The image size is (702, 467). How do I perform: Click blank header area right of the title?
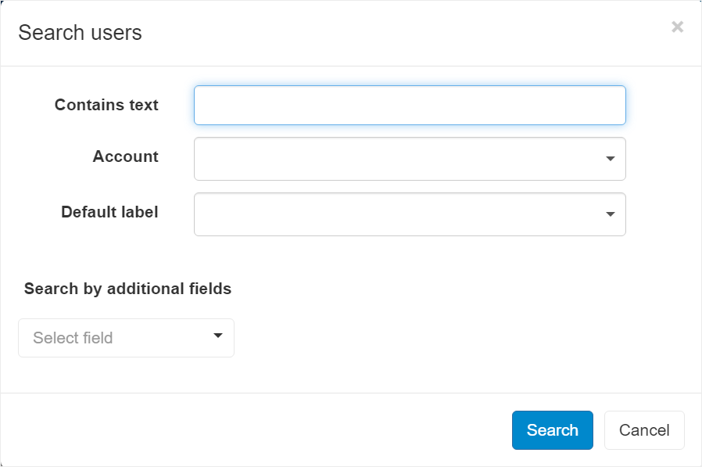[391, 33]
